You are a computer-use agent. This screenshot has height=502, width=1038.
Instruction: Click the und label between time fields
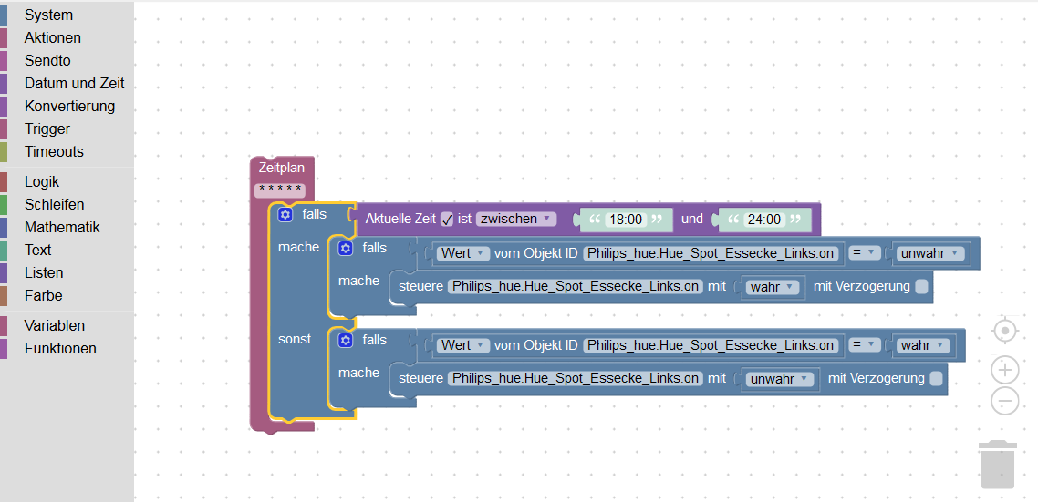pos(691,219)
